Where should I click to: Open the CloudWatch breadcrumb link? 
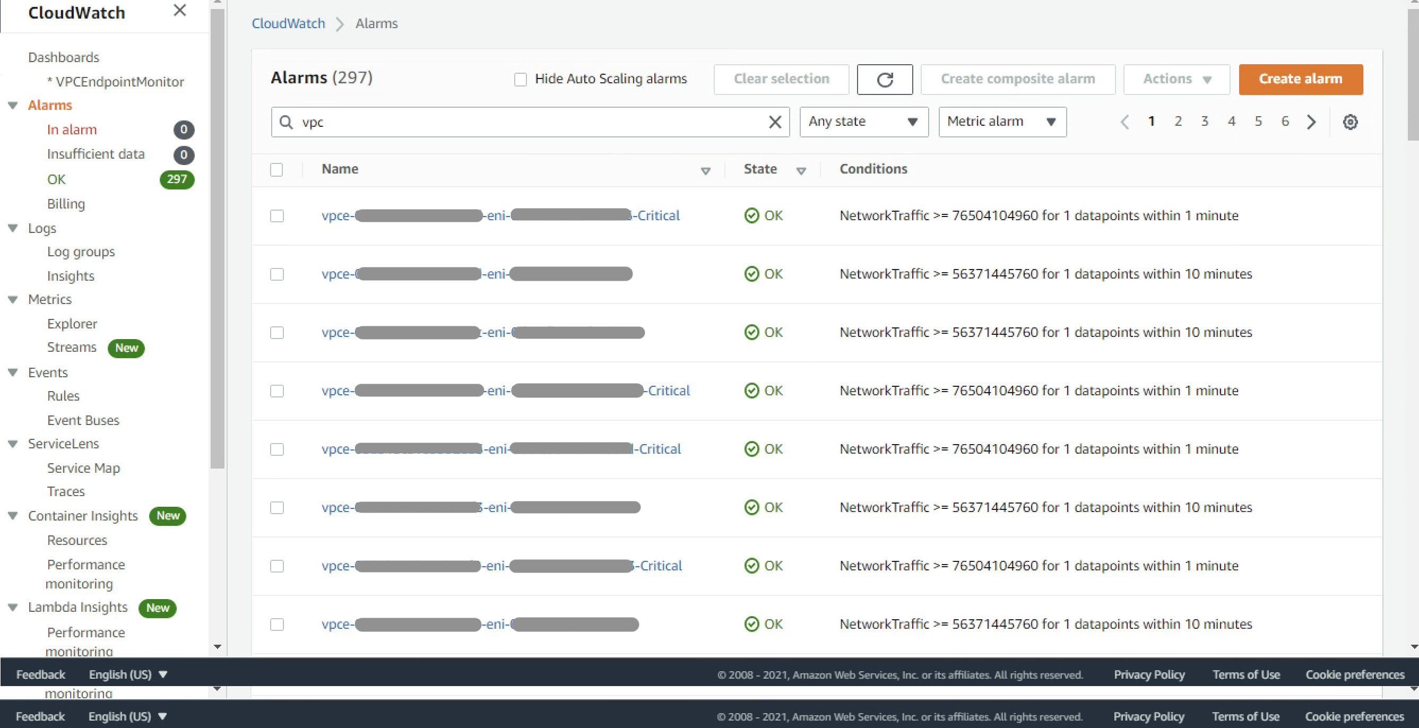288,23
